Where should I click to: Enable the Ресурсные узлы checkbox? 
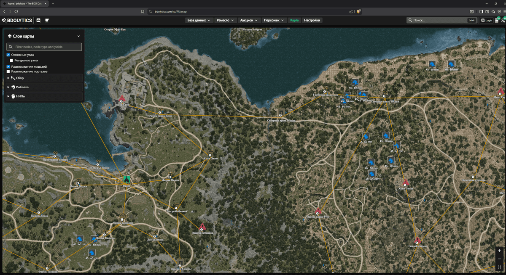tap(11, 60)
